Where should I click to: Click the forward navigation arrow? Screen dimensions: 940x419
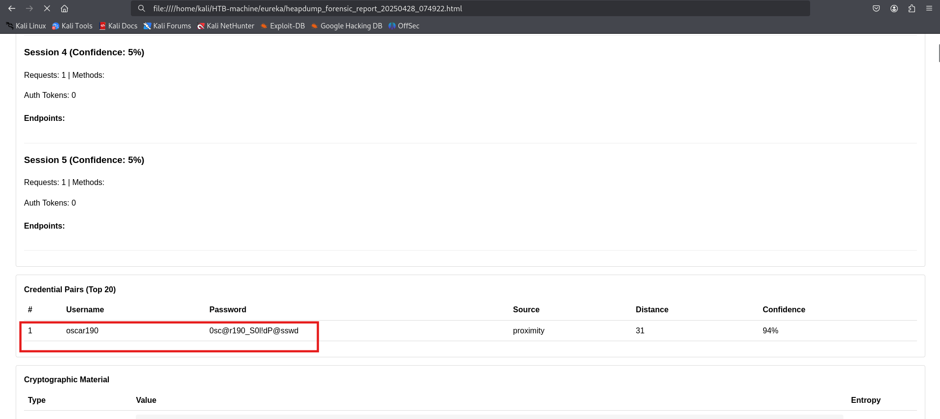(29, 8)
